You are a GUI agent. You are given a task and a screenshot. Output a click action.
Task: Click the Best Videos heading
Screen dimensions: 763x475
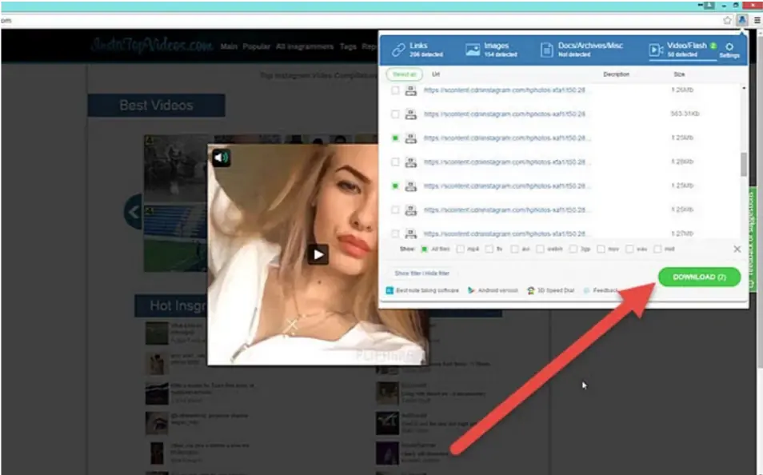point(156,105)
